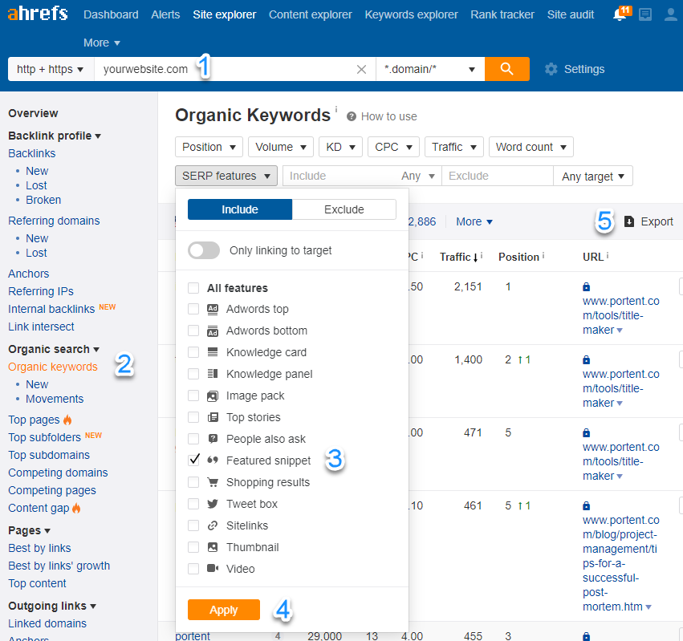Viewport: 683px width, 641px height.
Task: Select the Include tab in SERP panel
Action: pyautogui.click(x=240, y=209)
